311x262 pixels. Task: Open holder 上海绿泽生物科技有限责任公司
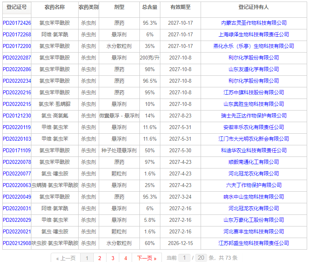(x=254, y=35)
